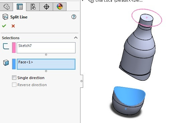Cancel the Split Line with red X

[13, 26]
